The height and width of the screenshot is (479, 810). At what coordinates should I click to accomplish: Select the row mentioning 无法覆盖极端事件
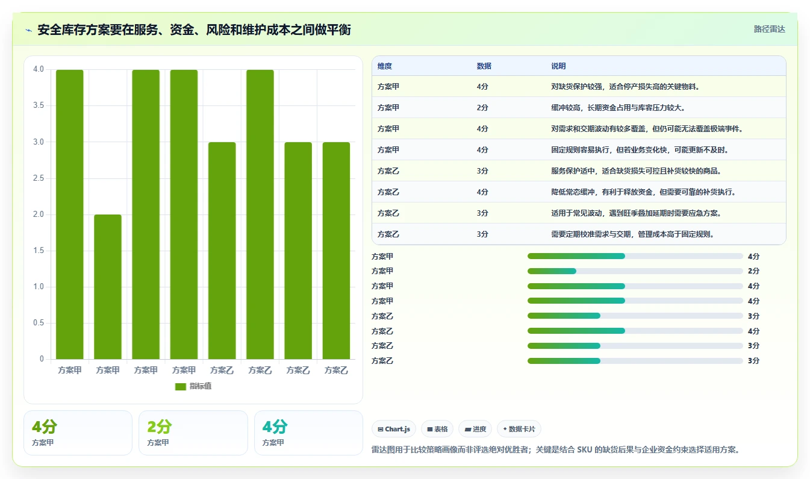tap(579, 128)
